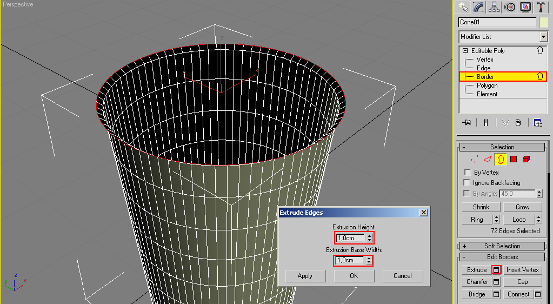Viewport: 553px width, 304px height.
Task: Open the Modifier List dropdown
Action: pos(543,37)
